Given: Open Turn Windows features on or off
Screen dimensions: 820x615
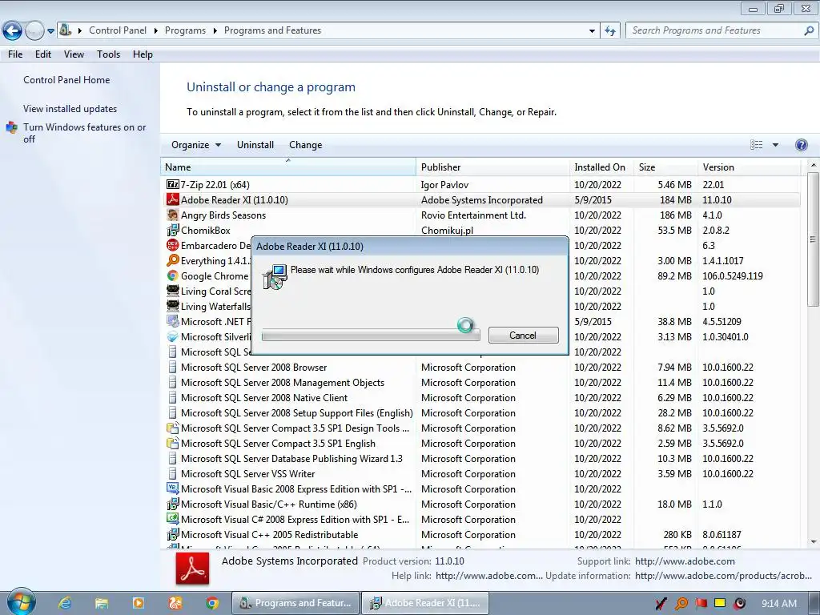Looking at the screenshot, I should pyautogui.click(x=84, y=133).
